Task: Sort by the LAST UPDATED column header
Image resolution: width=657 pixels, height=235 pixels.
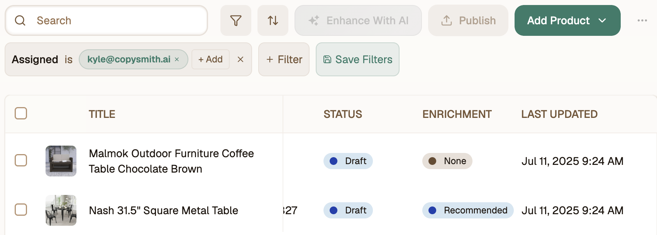Action: pyautogui.click(x=559, y=114)
